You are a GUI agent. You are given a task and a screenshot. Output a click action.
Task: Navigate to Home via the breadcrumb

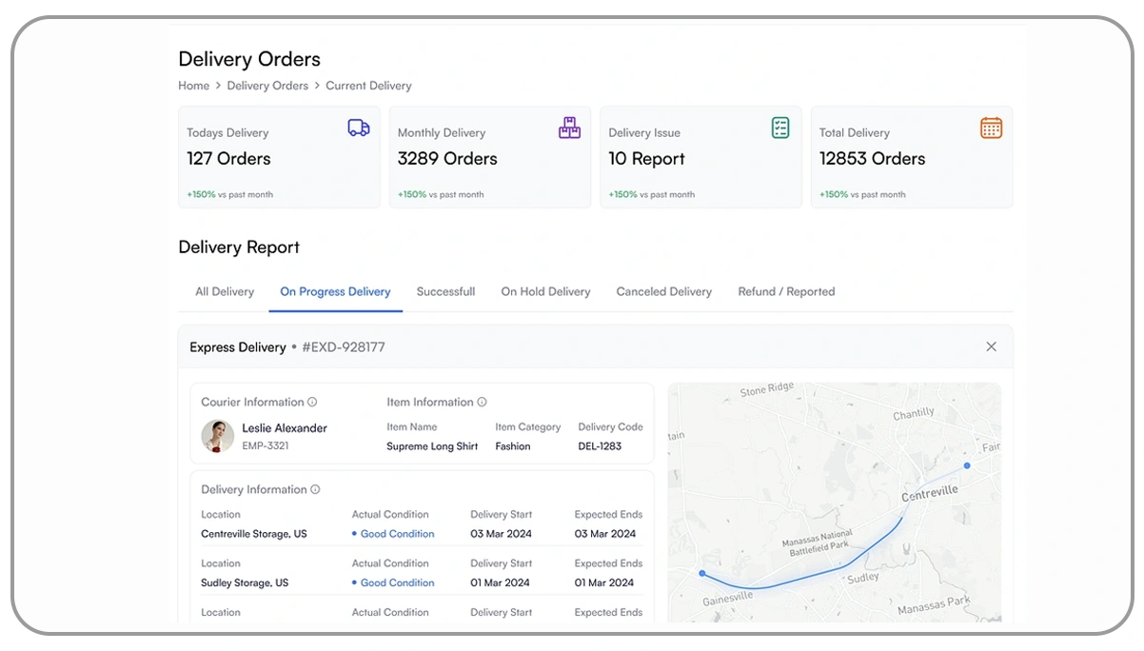(x=193, y=86)
